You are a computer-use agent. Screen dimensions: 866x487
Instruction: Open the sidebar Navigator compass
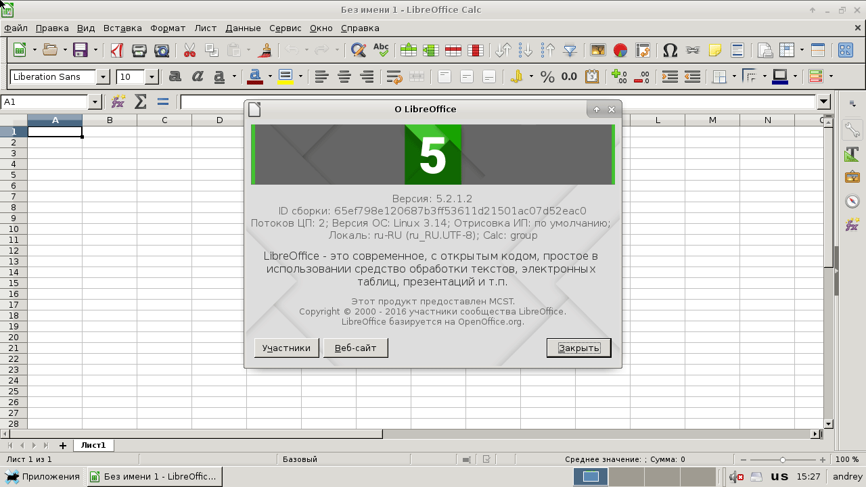852,202
